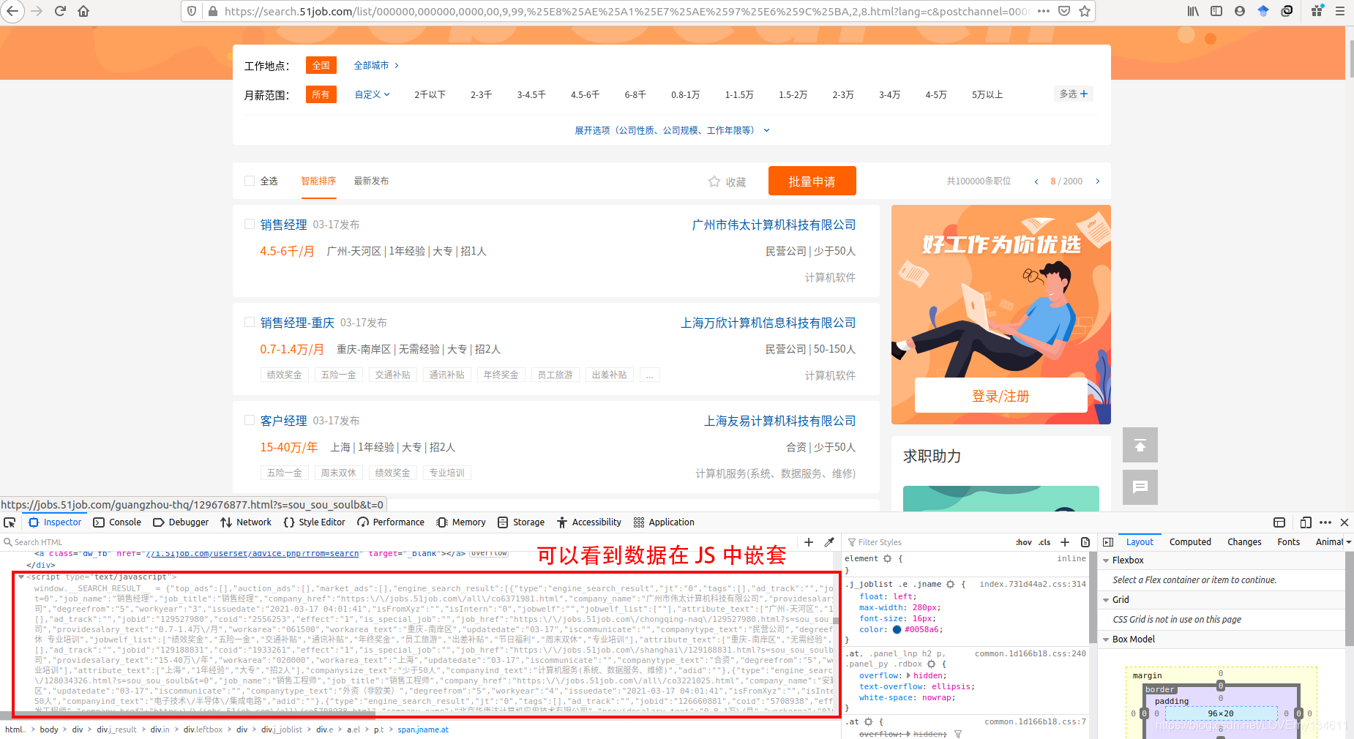Click the Search HTML input field
The image size is (1354, 739).
(44, 542)
